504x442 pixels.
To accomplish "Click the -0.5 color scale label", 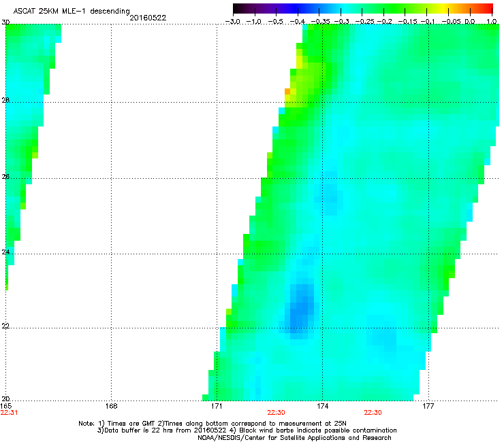I will tap(275, 22).
